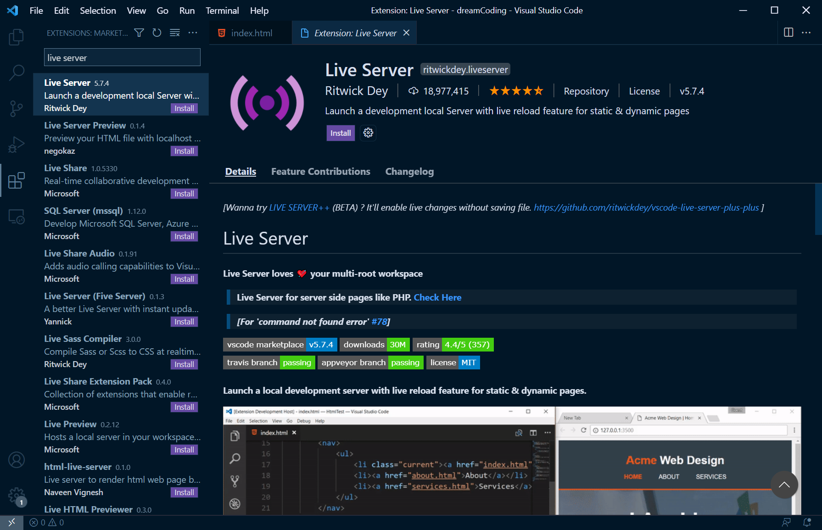The width and height of the screenshot is (822, 530).
Task: Install Live Server Preview from list
Action: pos(184,151)
